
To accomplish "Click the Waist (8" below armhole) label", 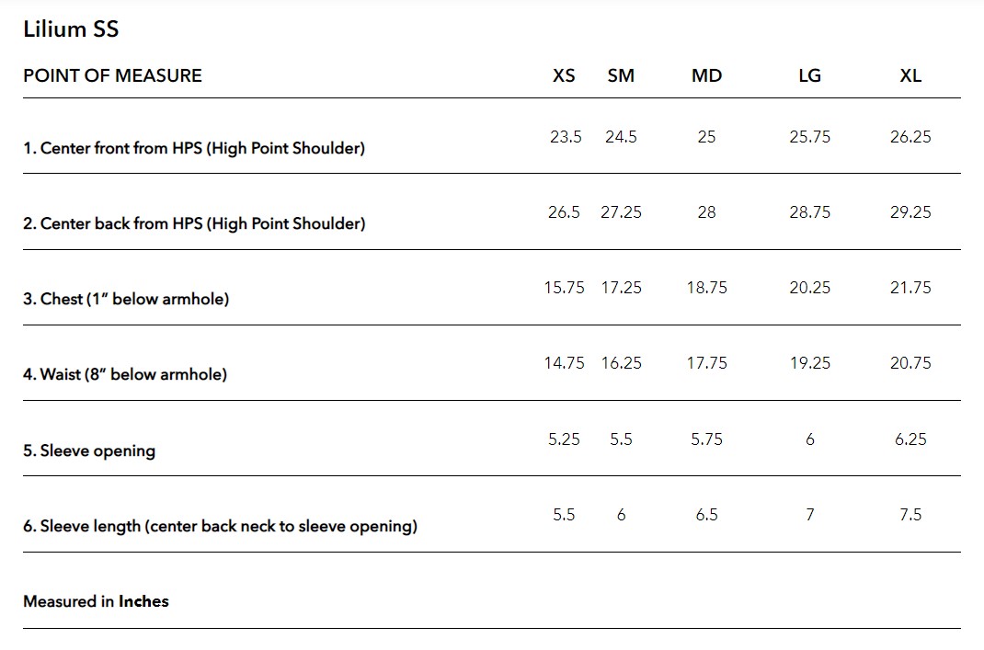I will (x=125, y=374).
